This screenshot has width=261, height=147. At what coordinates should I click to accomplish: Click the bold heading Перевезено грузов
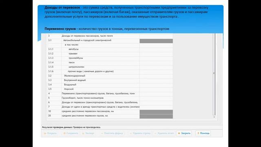(60, 29)
